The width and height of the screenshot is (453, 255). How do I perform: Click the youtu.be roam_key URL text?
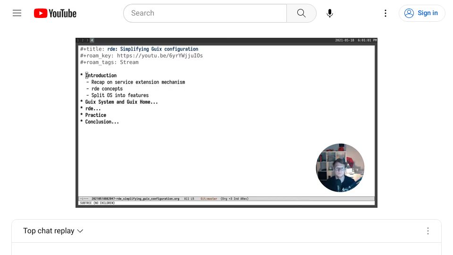(160, 56)
